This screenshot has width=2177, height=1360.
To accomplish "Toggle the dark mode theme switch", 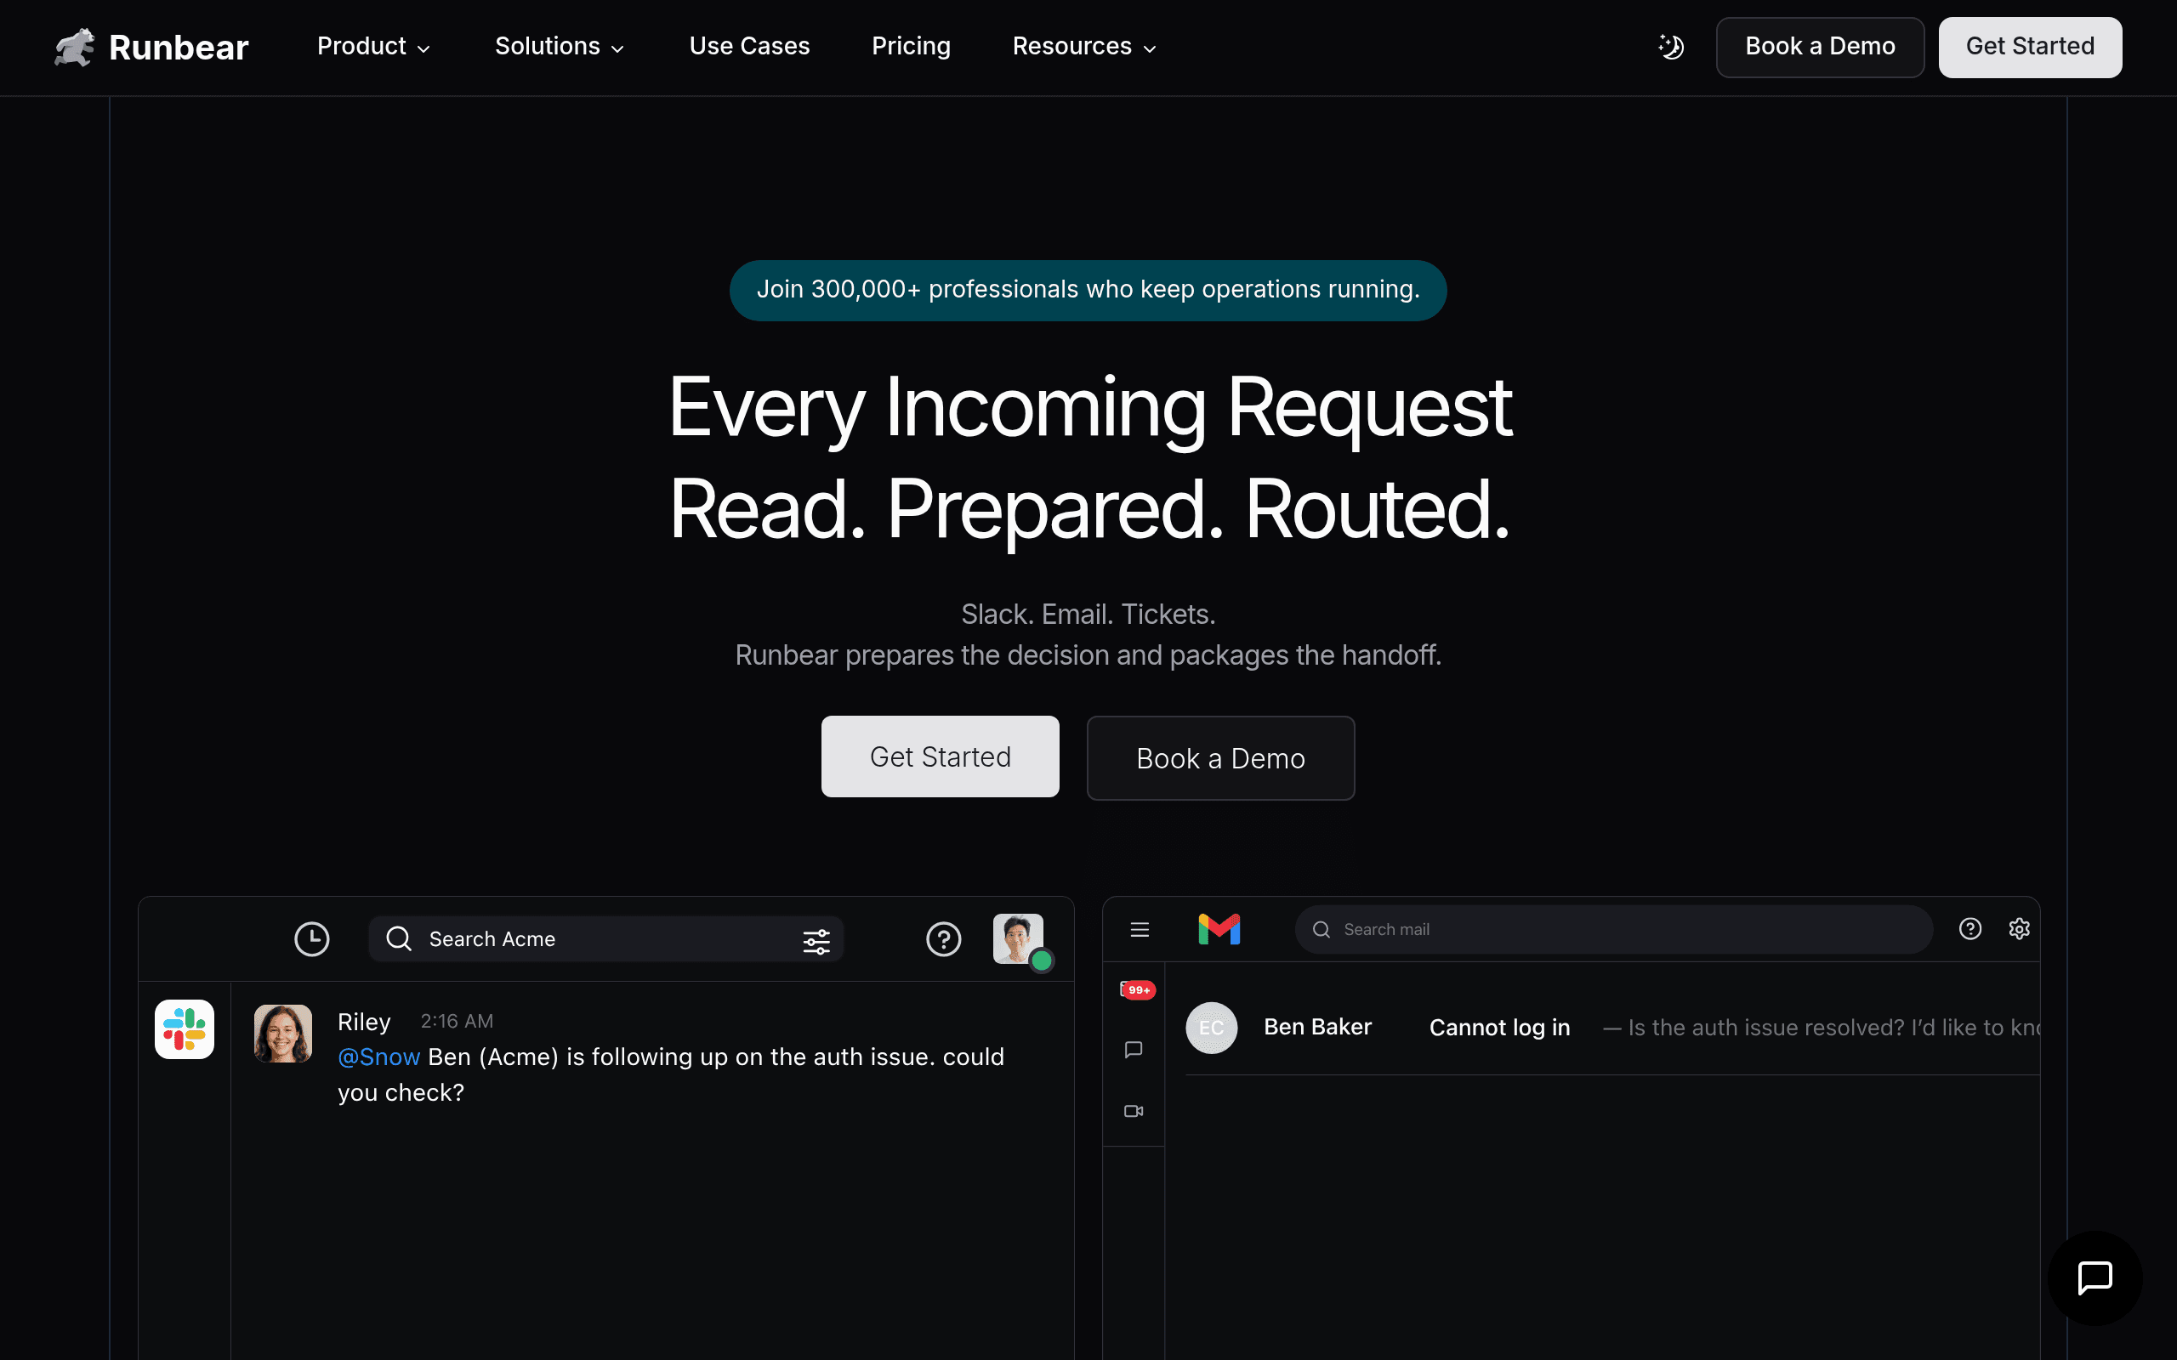I will click(x=1670, y=47).
